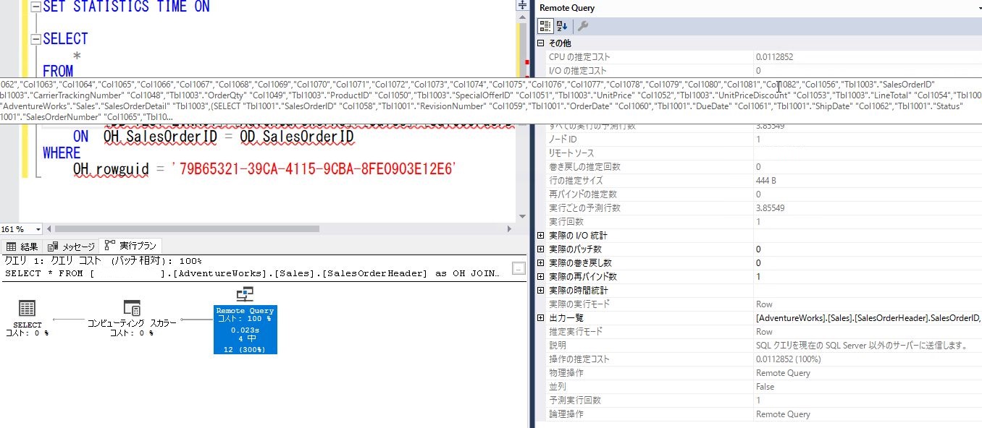
Task: Collapse the その他 properties category
Action: pos(540,42)
